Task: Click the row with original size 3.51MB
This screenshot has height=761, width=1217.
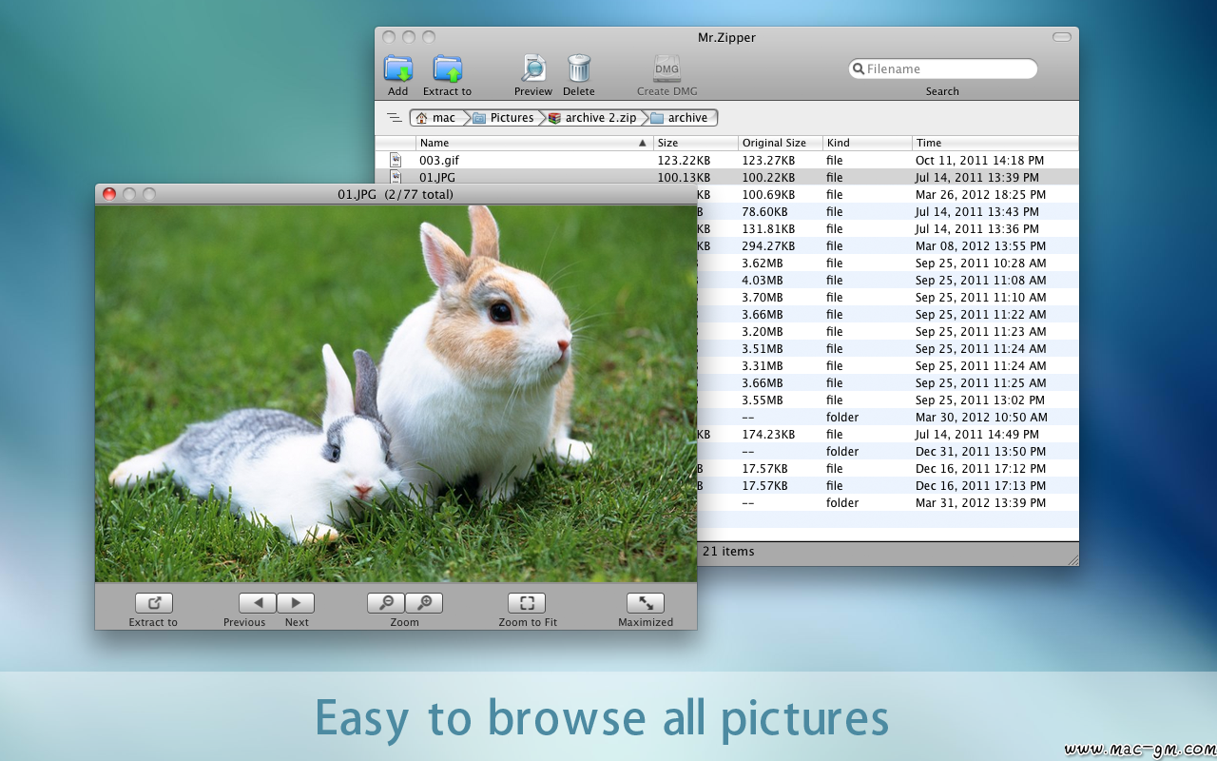Action: coord(888,349)
